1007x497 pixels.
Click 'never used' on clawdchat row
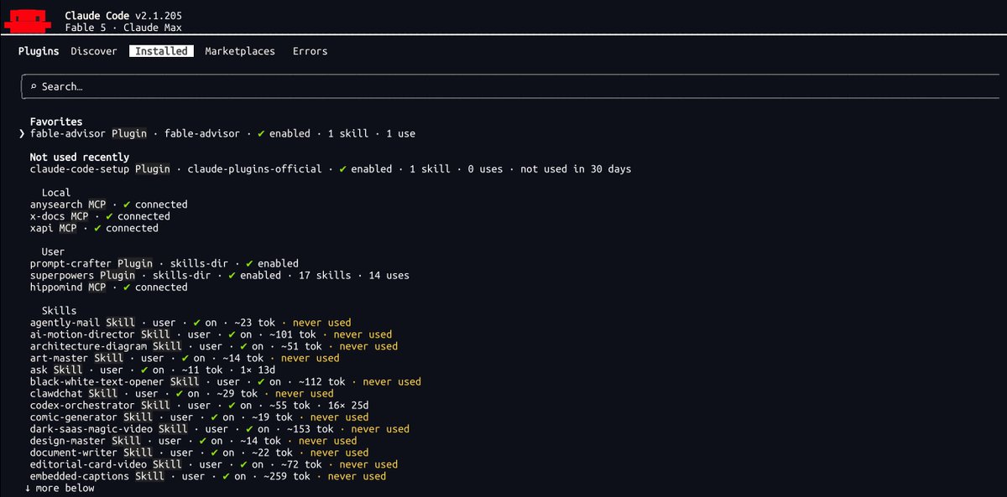coord(305,393)
